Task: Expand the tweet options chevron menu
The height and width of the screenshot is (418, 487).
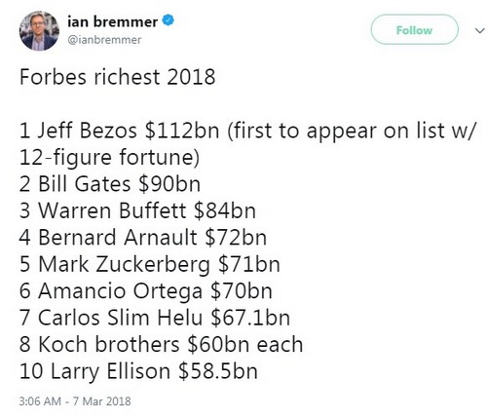Action: click(479, 30)
